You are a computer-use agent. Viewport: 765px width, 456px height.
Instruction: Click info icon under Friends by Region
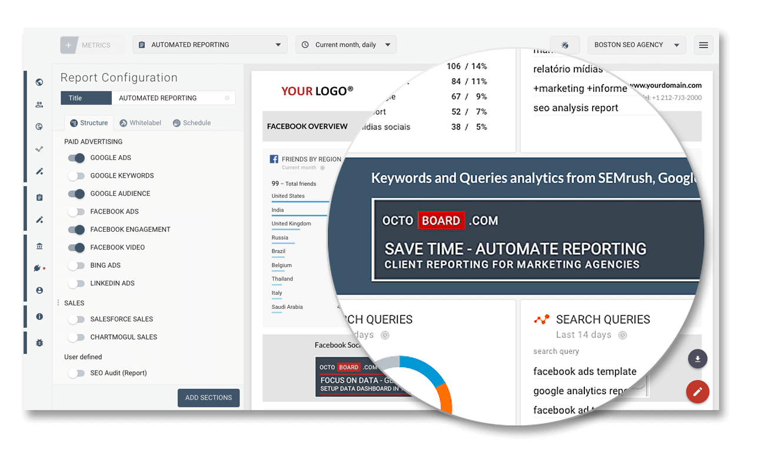pyautogui.click(x=322, y=168)
